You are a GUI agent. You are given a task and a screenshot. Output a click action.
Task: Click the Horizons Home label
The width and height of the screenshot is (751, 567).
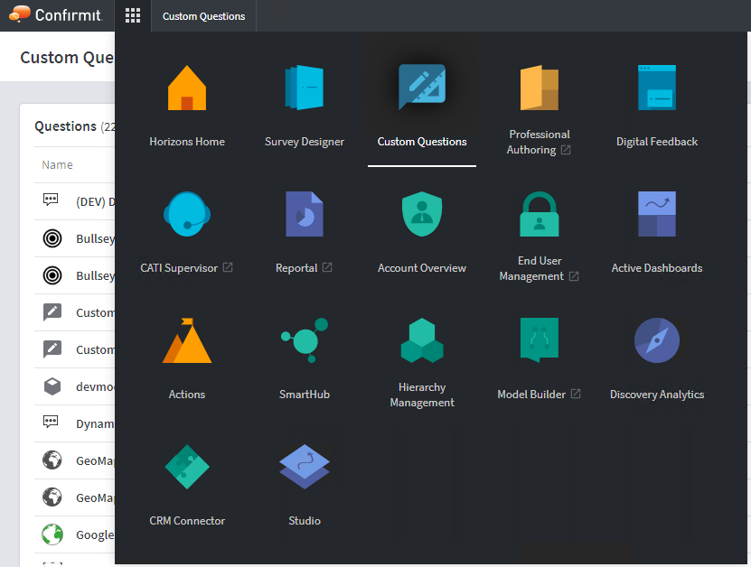[187, 142]
